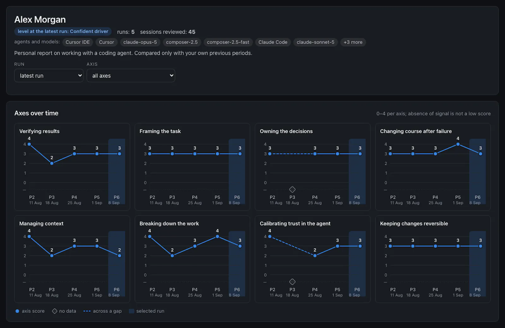Click the Keeping changes reversible title
The height and width of the screenshot is (328, 505).
pyautogui.click(x=414, y=224)
